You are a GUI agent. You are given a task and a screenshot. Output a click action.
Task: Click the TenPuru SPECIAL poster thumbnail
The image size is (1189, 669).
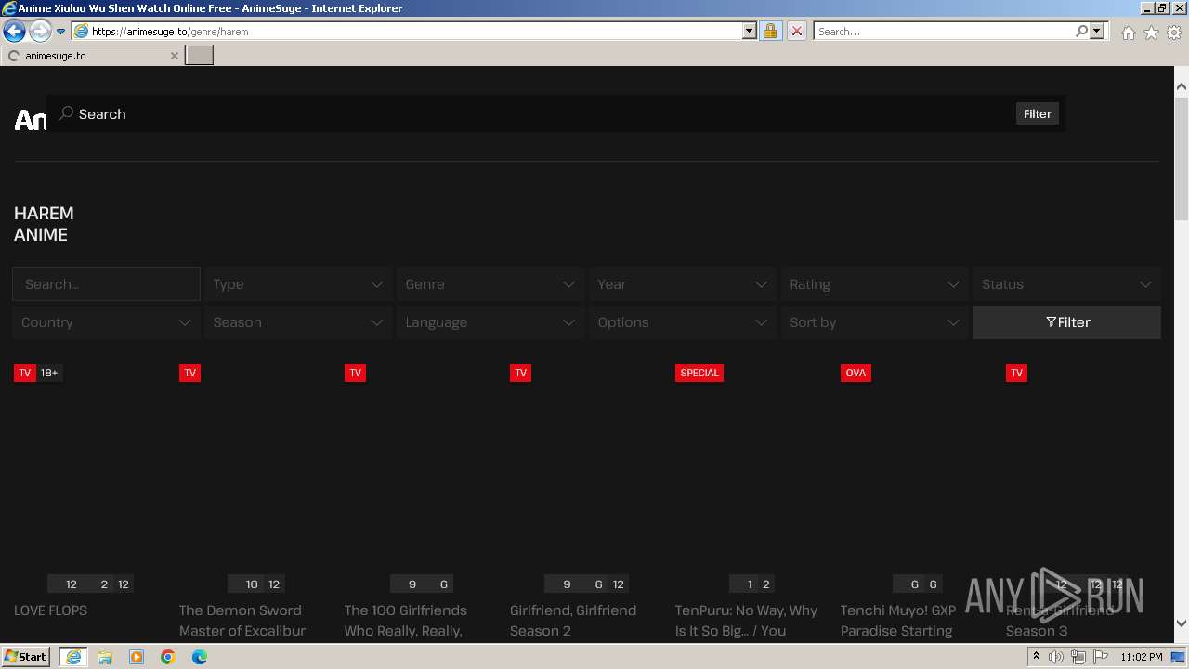tap(752, 479)
